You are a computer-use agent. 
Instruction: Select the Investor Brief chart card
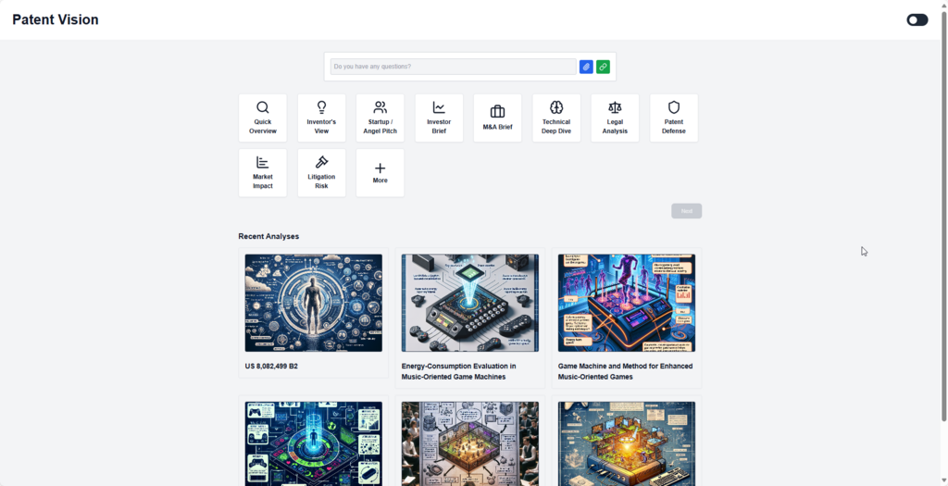click(439, 118)
